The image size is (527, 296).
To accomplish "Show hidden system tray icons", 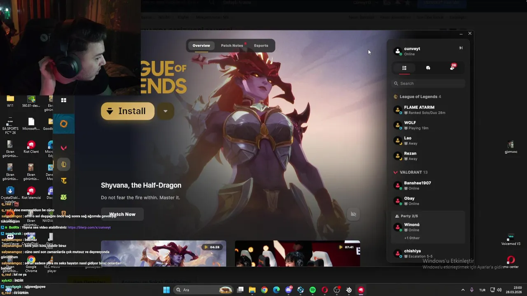I will coord(463,290).
